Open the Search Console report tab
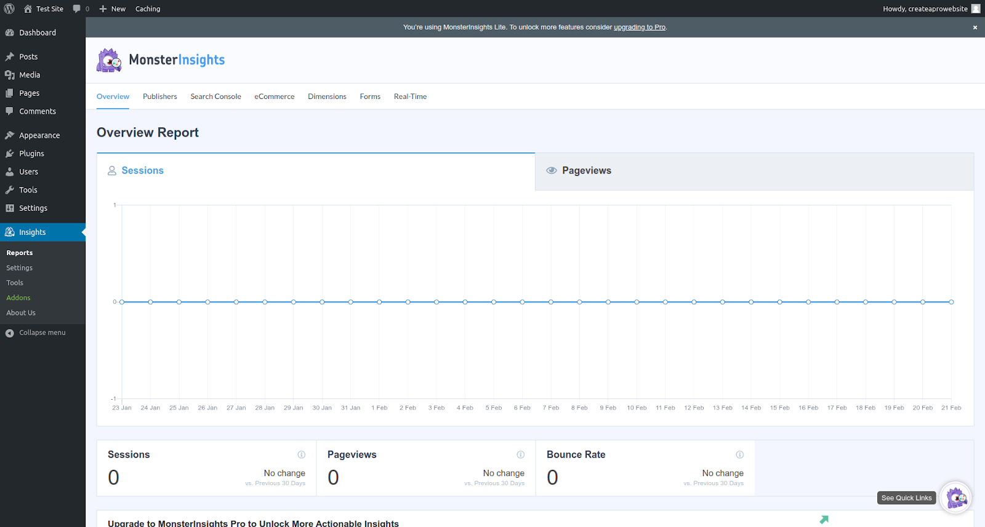985x527 pixels. pos(215,97)
